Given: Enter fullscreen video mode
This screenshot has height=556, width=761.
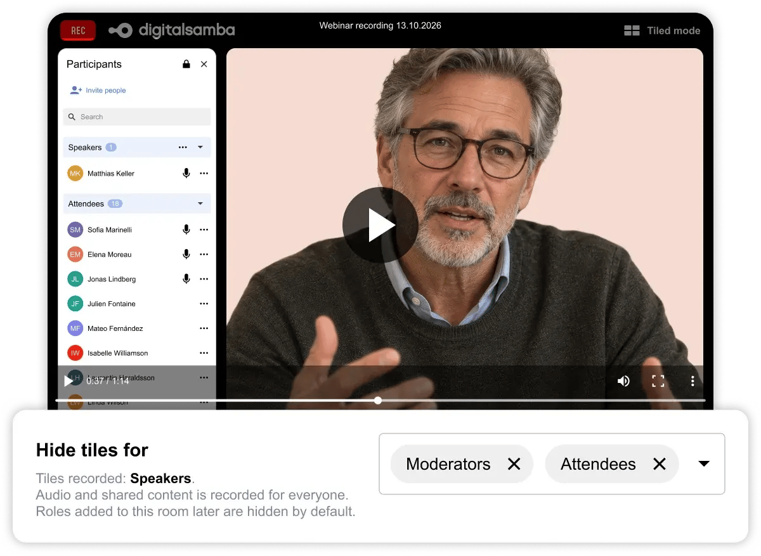Looking at the screenshot, I should coord(658,381).
